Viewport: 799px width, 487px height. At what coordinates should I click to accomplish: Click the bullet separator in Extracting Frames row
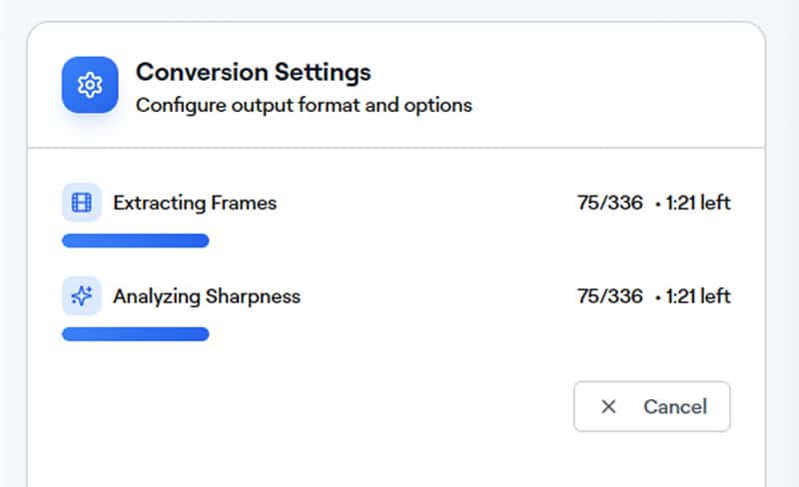pos(657,205)
